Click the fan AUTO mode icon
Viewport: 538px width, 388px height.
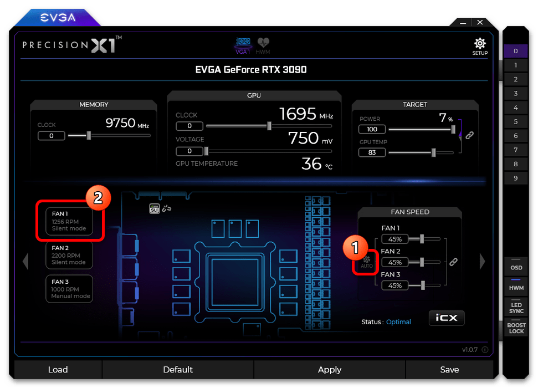coord(366,262)
